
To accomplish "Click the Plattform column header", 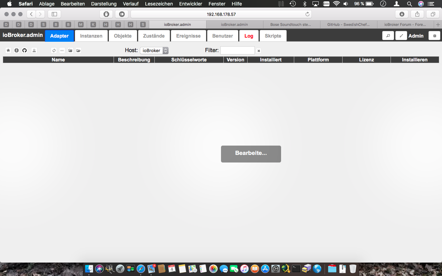I will click(318, 60).
